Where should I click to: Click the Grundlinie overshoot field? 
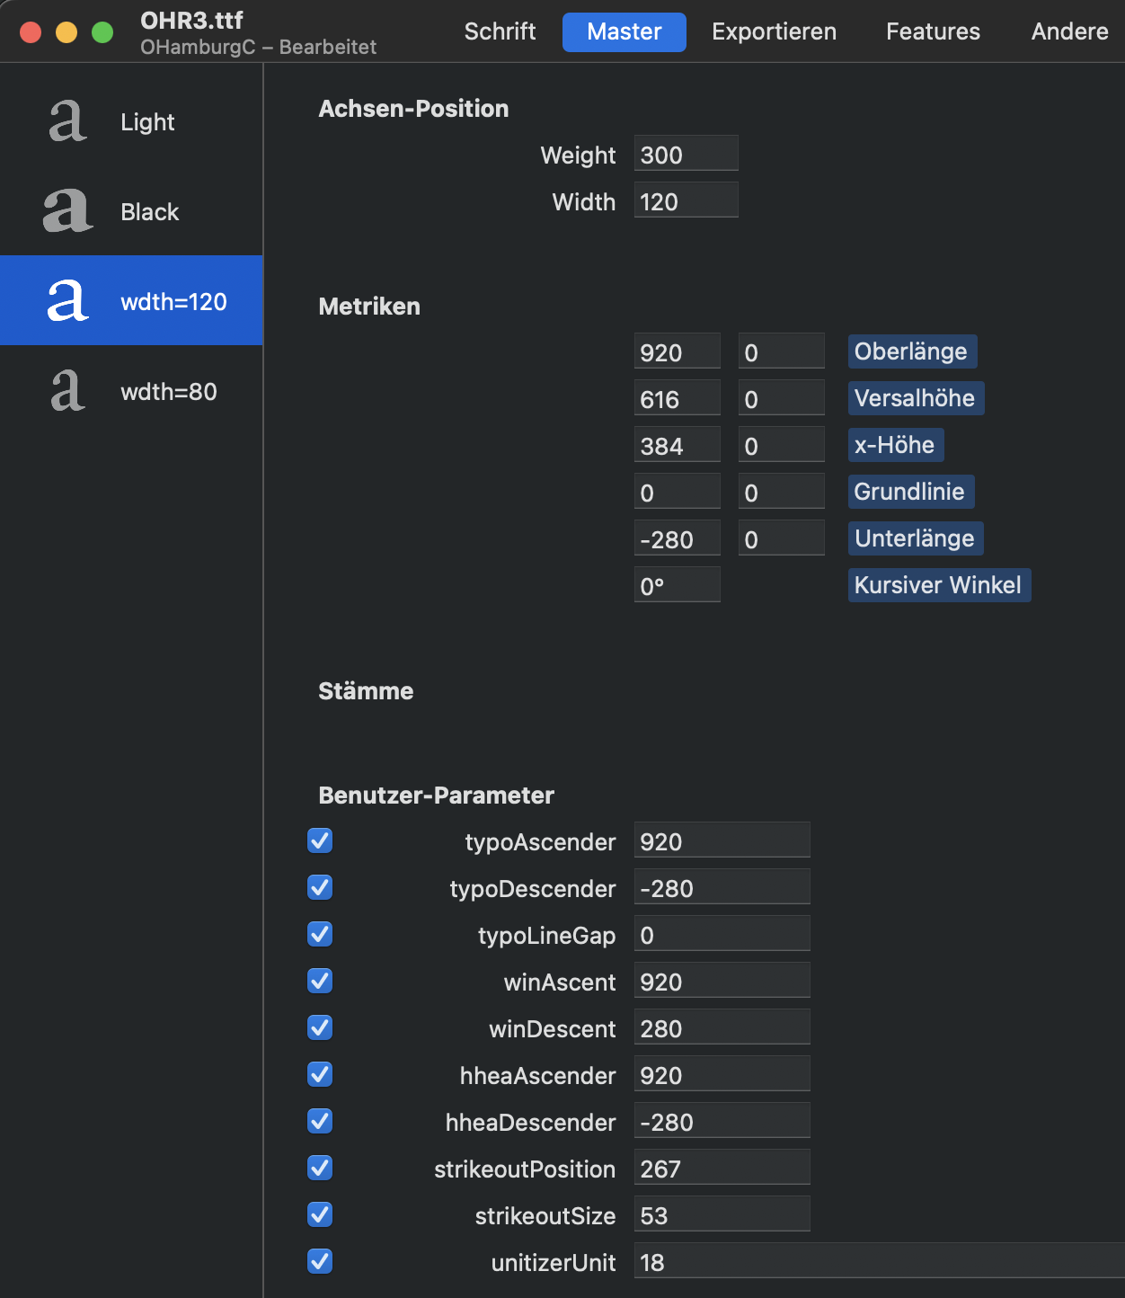click(782, 492)
